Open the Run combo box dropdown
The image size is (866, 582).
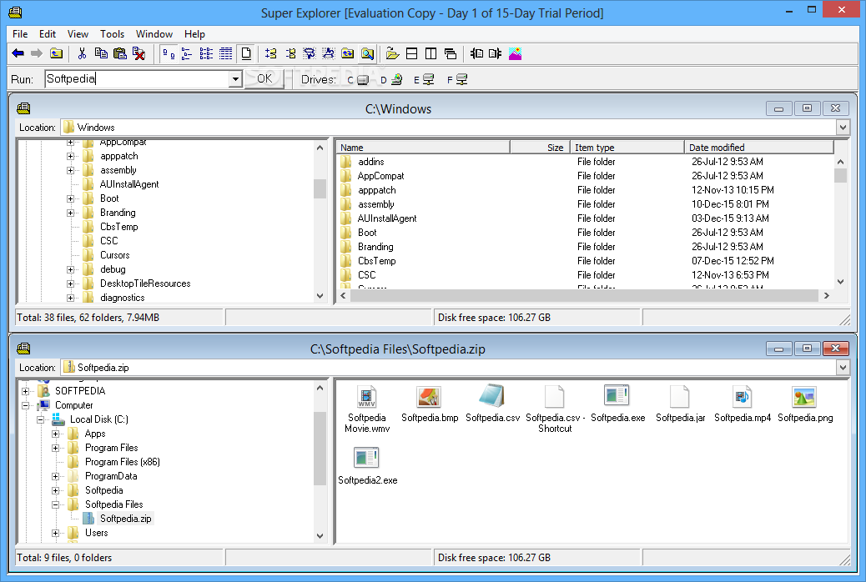(235, 79)
